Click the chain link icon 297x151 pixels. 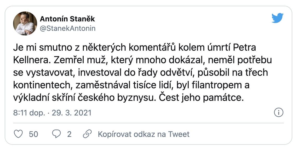coord(87,134)
